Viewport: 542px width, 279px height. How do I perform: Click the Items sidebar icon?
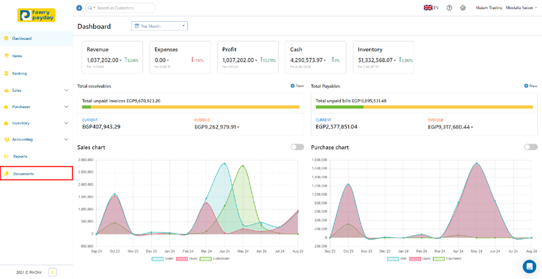[7, 56]
